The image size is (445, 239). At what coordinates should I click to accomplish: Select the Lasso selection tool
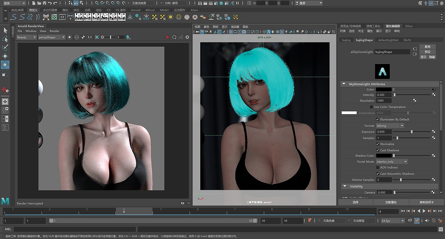tap(5, 39)
